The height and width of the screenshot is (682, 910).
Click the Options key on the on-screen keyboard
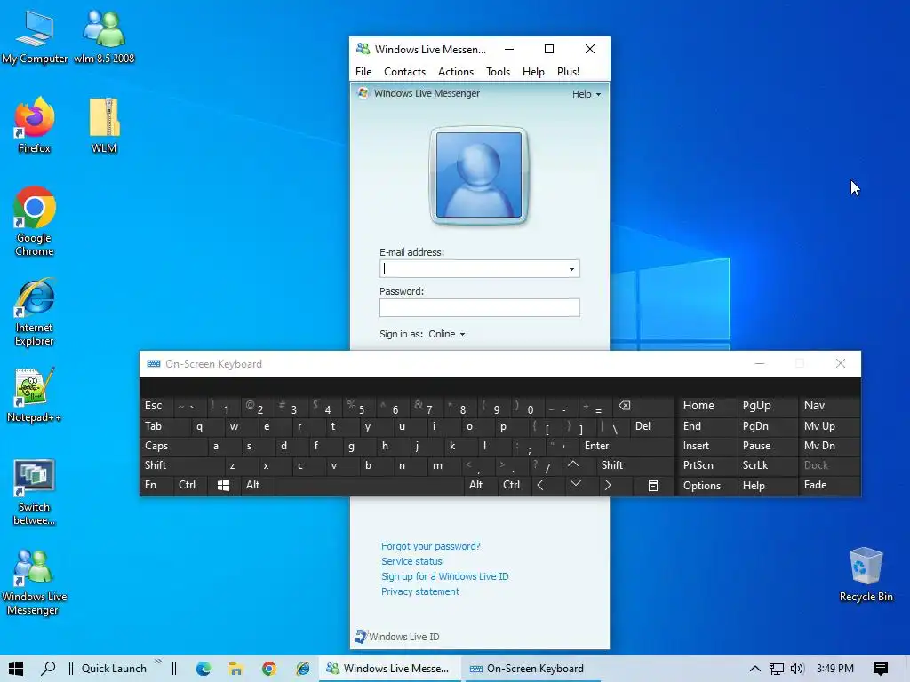(x=706, y=485)
